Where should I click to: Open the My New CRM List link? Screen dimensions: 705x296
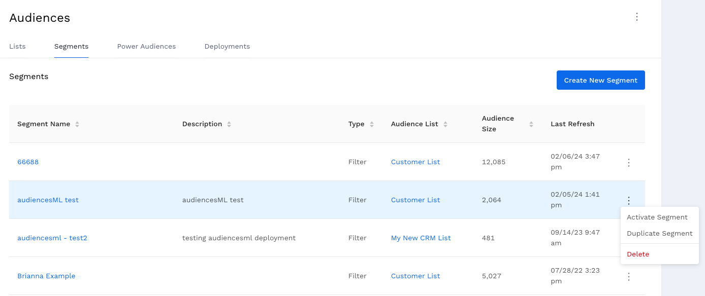[x=421, y=238]
